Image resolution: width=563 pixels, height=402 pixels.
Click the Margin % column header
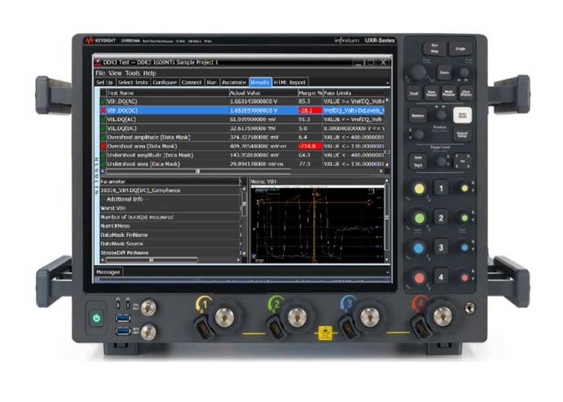[x=310, y=92]
